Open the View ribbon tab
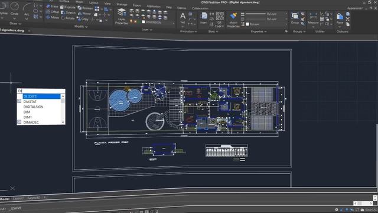The width and height of the screenshot is (378, 213). [x=107, y=4]
